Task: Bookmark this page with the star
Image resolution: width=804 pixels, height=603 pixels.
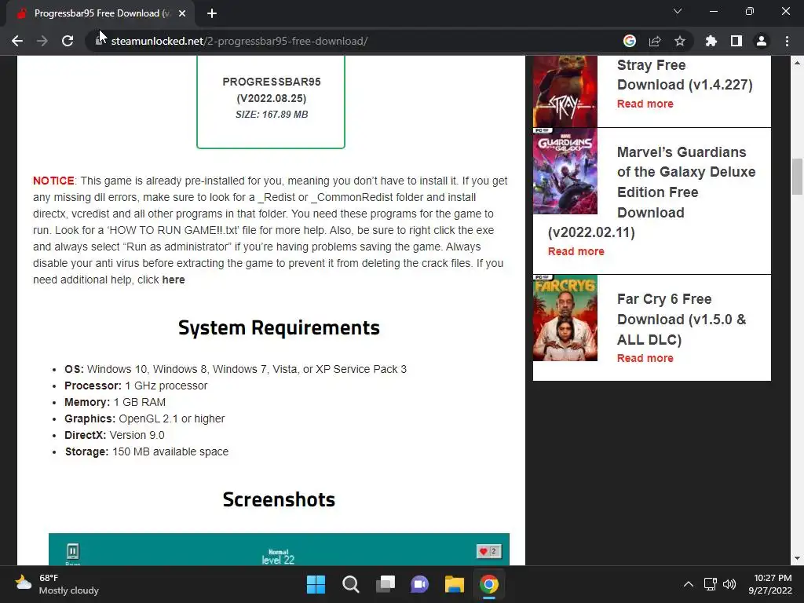Action: tap(680, 41)
